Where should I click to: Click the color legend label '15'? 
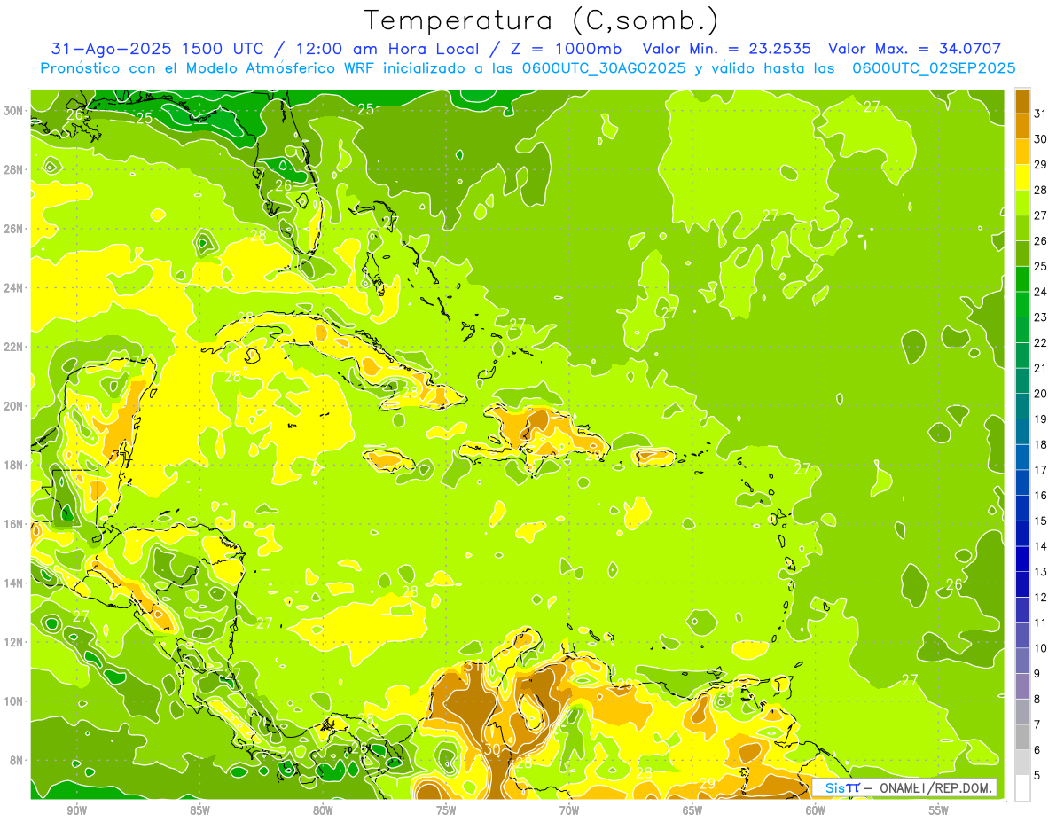click(x=1041, y=521)
